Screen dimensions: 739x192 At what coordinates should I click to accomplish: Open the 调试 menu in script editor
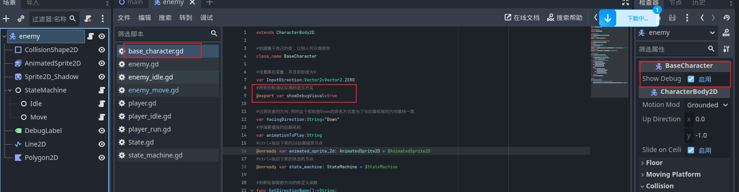(206, 18)
